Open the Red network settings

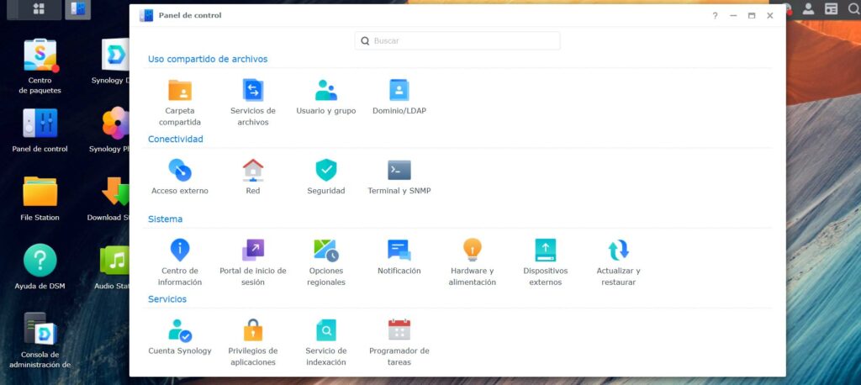253,177
